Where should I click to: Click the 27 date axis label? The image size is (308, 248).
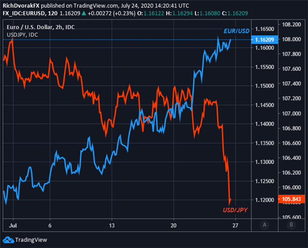235,225
